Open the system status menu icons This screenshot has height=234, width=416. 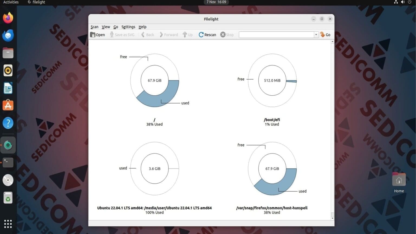coord(402,2)
